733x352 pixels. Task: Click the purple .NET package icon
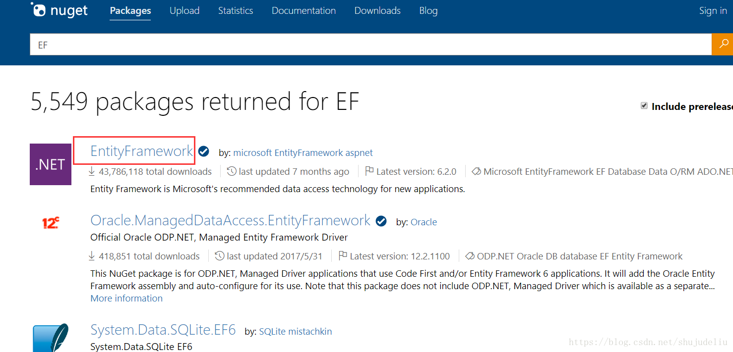(x=51, y=164)
